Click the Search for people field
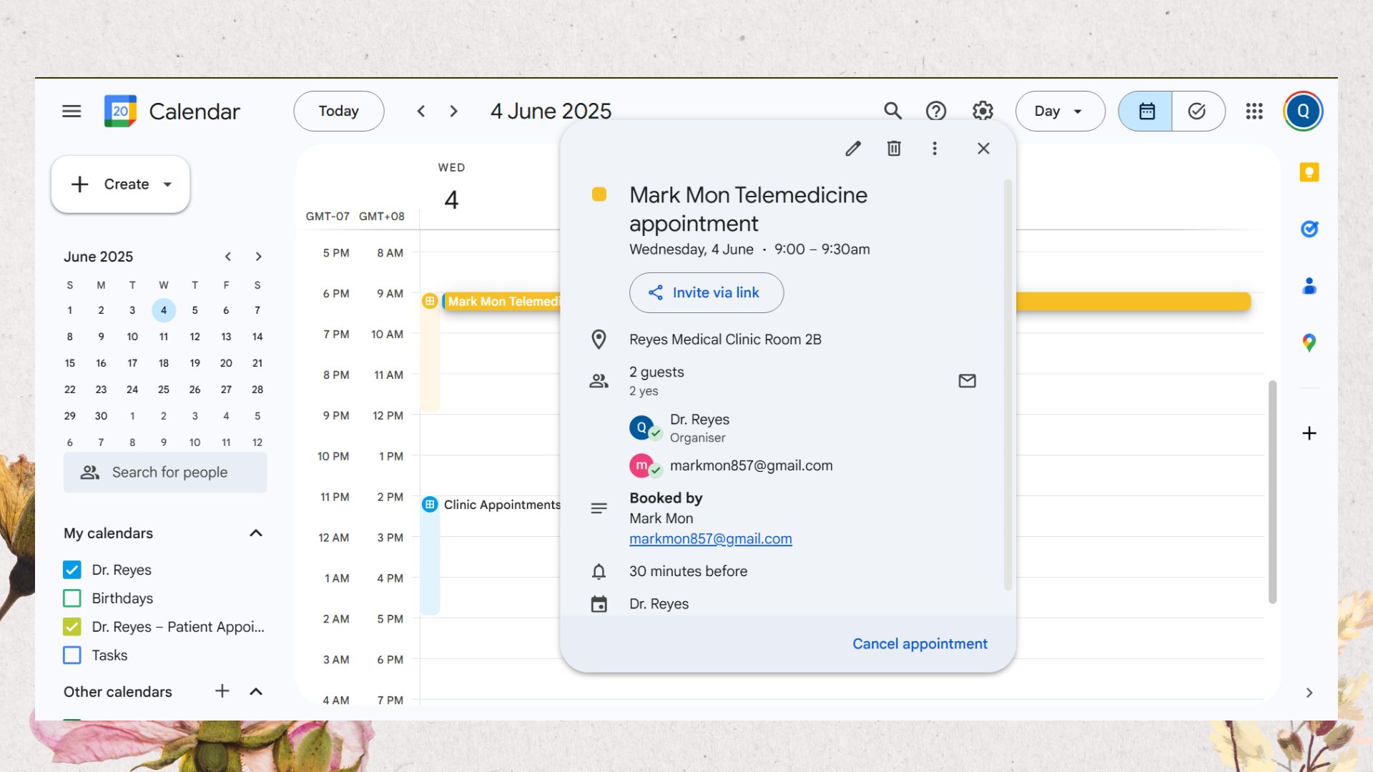 pos(165,472)
